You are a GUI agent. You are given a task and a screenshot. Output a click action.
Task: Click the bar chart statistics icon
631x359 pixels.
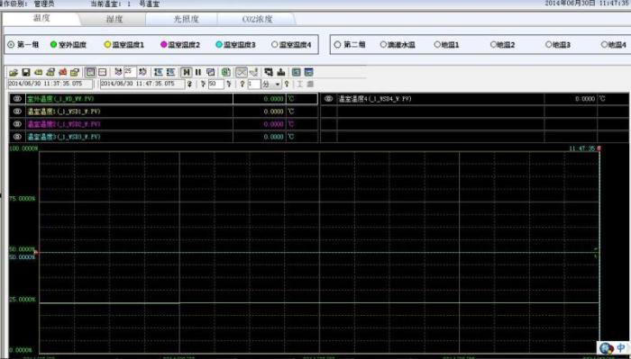tap(281, 72)
